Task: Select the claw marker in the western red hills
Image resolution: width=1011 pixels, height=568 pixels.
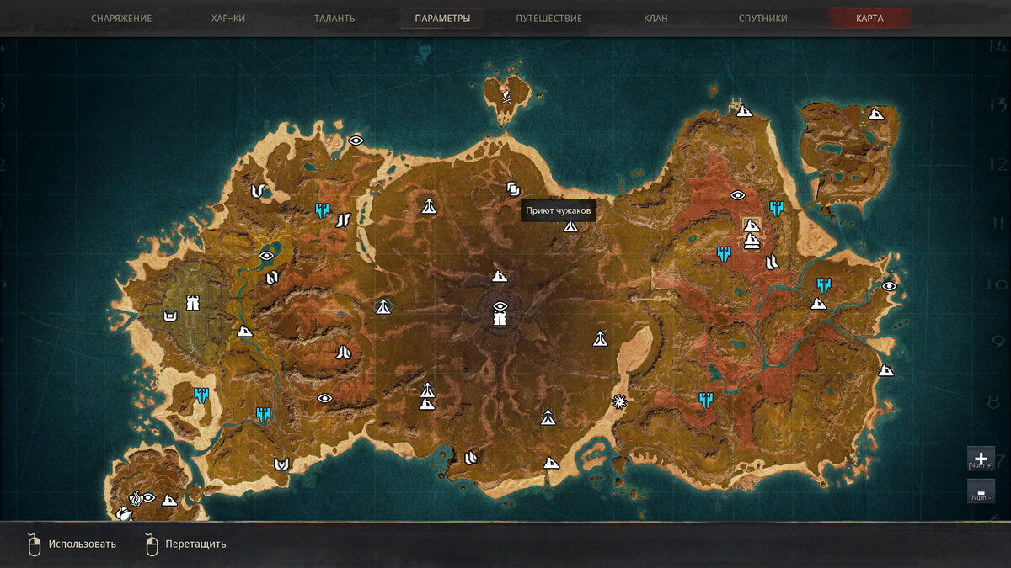Action: pos(343,353)
